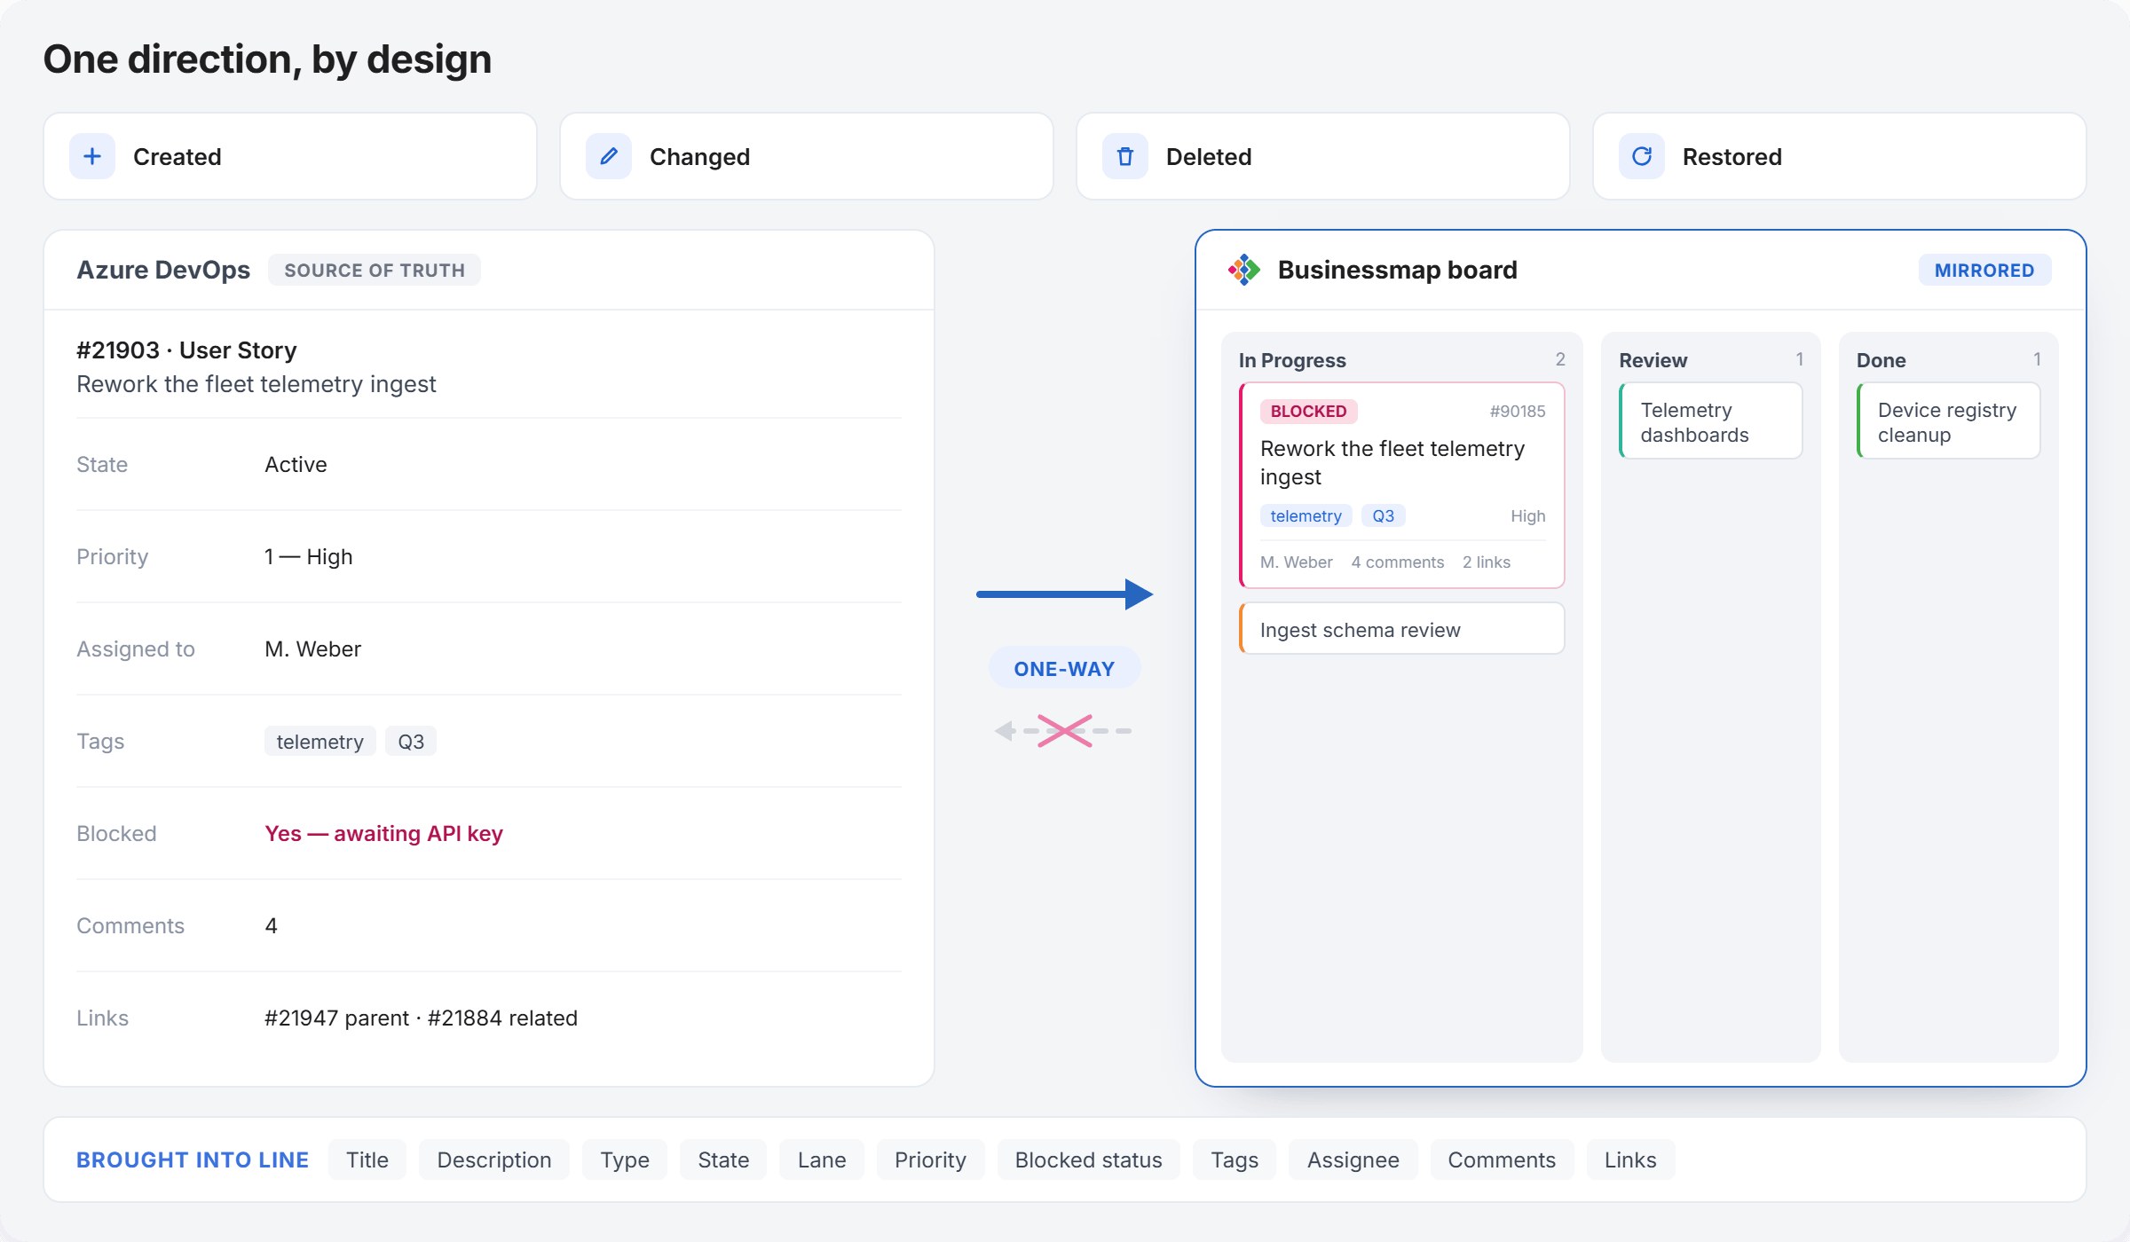Click the MIRRORED badge
This screenshot has height=1242, width=2130.
[x=1984, y=271]
